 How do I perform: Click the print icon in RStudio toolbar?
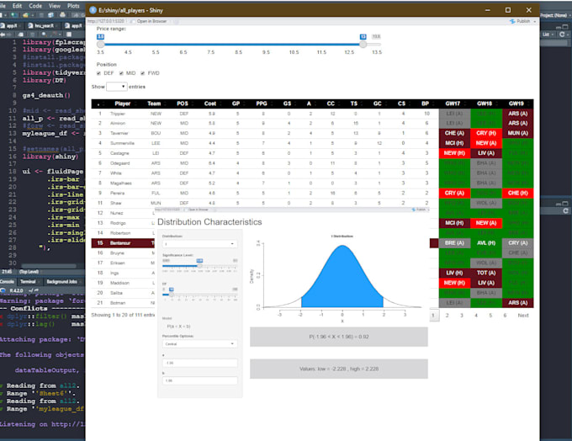[62, 15]
